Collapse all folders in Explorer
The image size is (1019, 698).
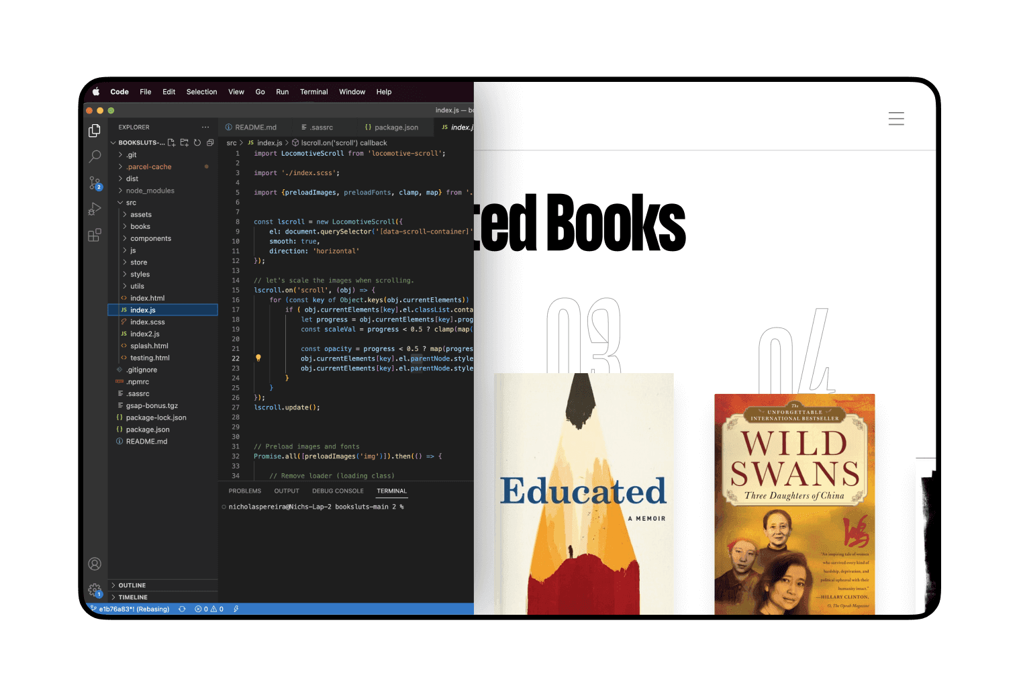click(x=210, y=142)
